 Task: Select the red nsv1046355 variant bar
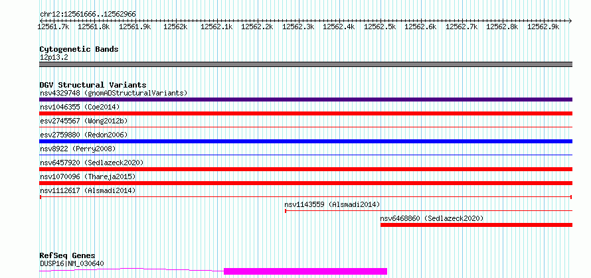(305, 113)
